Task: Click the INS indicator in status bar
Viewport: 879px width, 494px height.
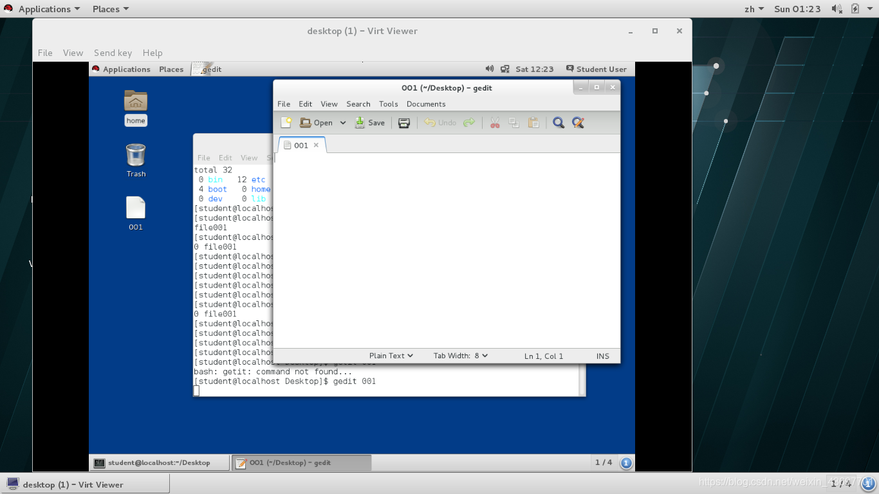Action: 603,356
